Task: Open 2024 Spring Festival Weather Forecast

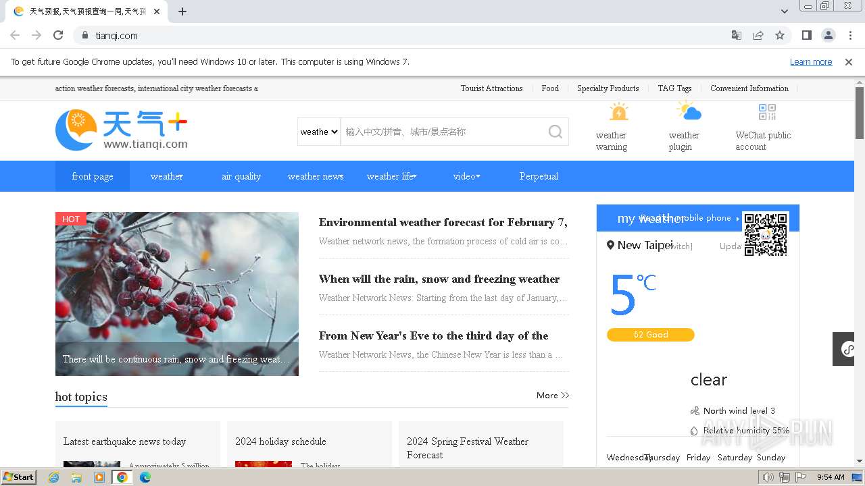Action: tap(468, 448)
